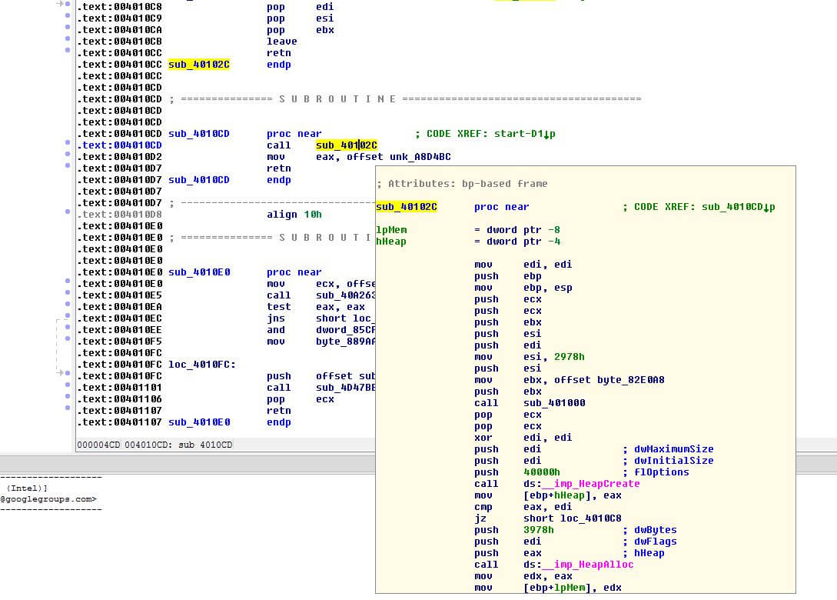Click the sub_4010E0 proc near name

199,272
